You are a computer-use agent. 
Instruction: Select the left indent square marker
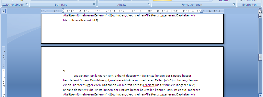pos(63,13)
